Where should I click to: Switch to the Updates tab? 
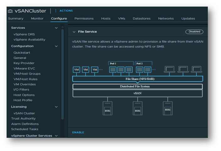coord(188,19)
